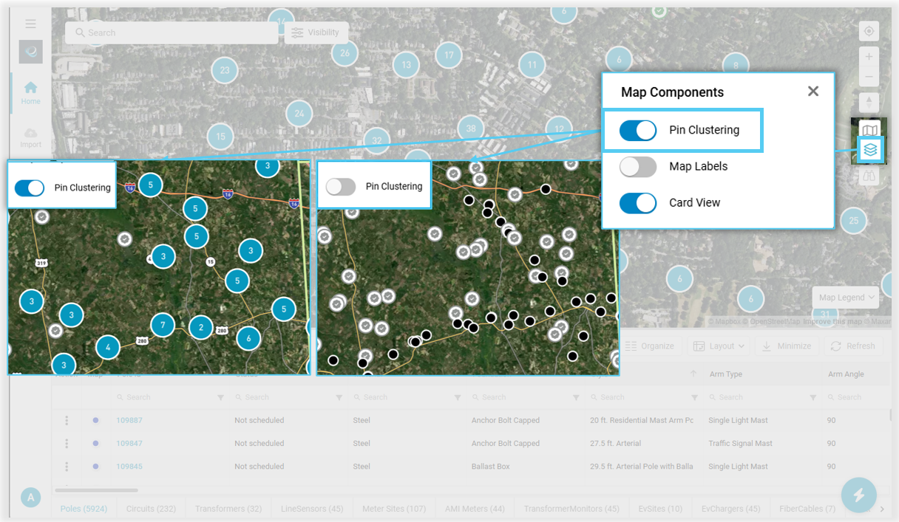Switch to the Poles (5924) tab
Viewport: 899px width, 522px height.
coord(84,509)
